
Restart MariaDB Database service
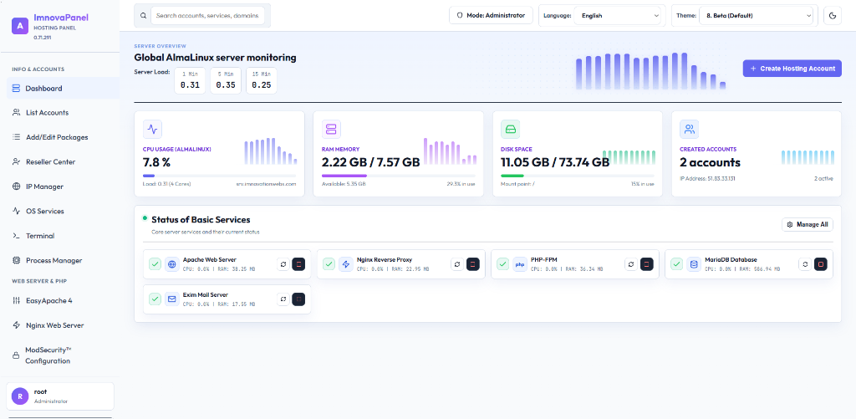(805, 264)
